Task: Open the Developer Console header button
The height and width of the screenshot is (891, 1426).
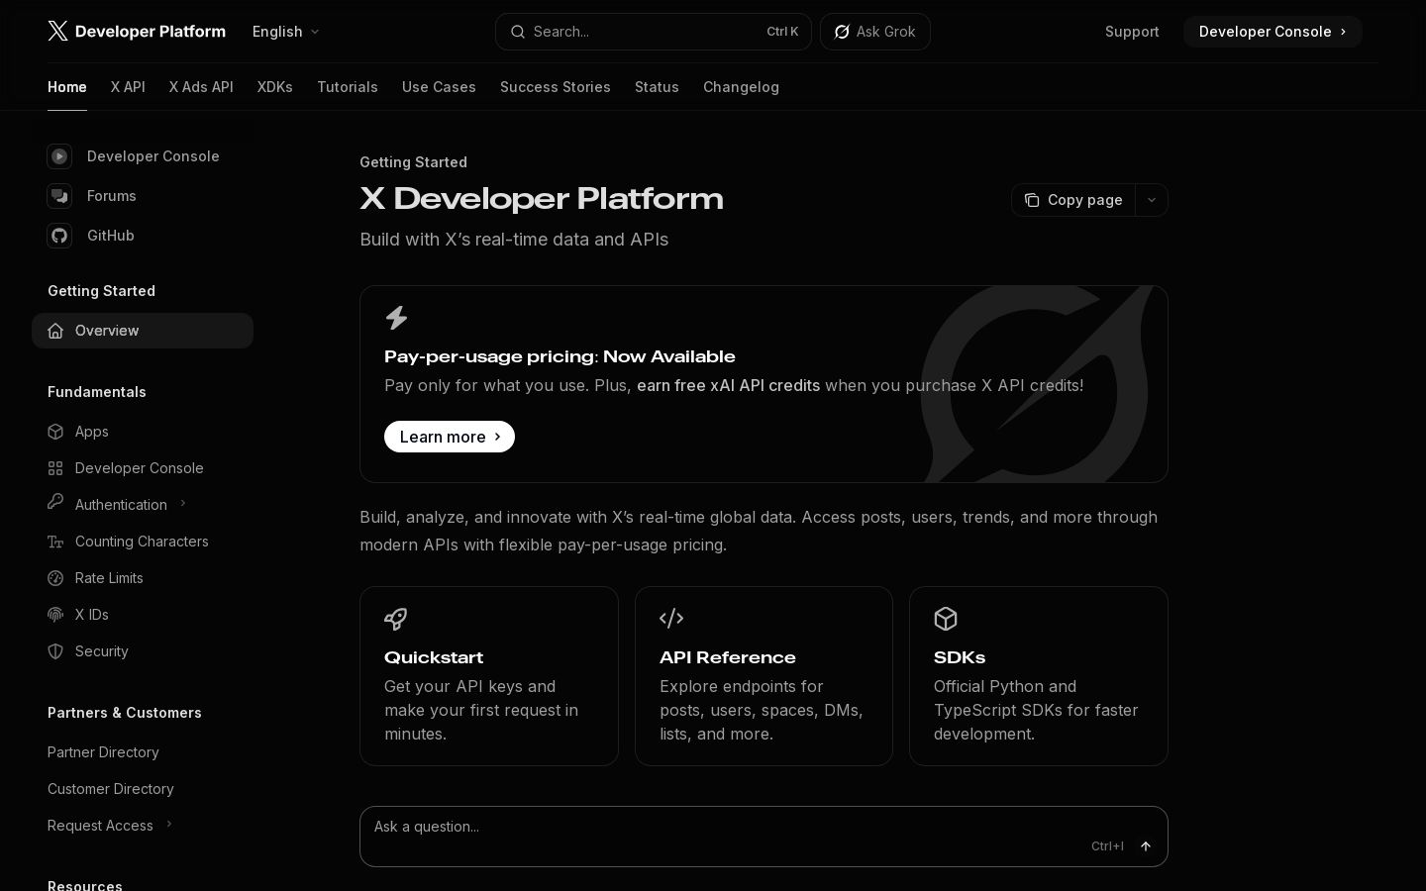Action: [x=1273, y=32]
